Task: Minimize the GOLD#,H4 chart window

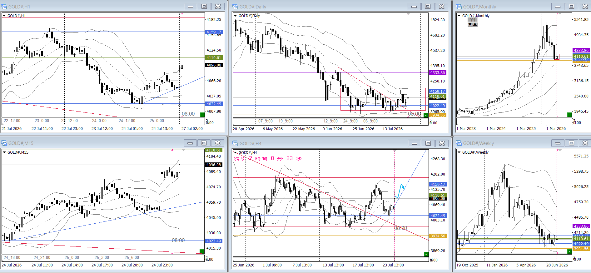Action: click(414, 143)
